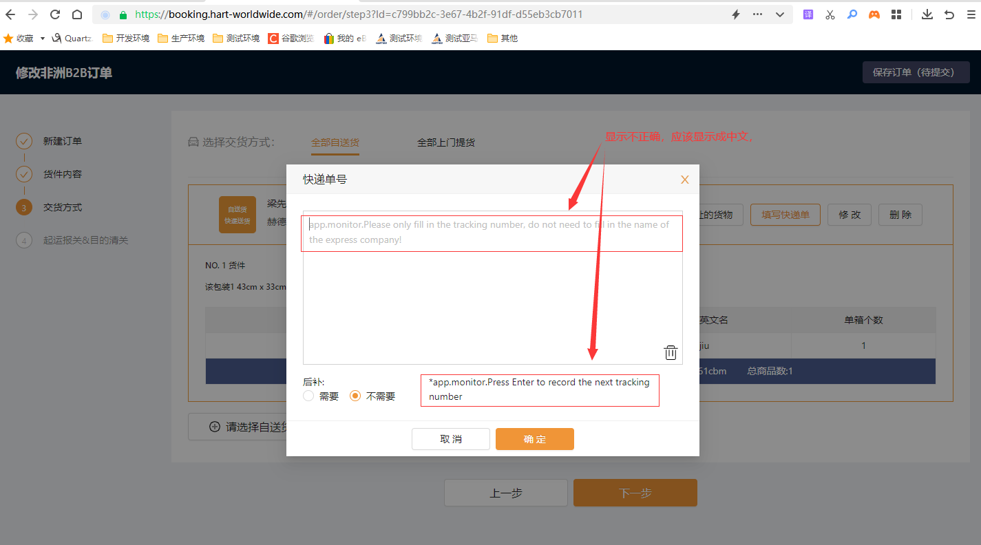
Task: Click the scissors screenshot icon in toolbar
Action: pos(830,14)
